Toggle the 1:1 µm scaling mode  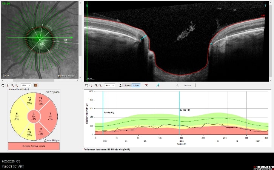pyautogui.click(x=135, y=85)
